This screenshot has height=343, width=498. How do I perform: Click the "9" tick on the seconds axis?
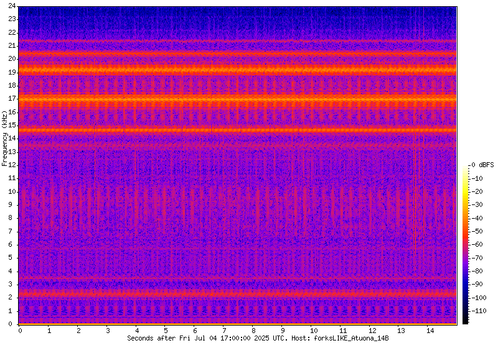coord(283,331)
